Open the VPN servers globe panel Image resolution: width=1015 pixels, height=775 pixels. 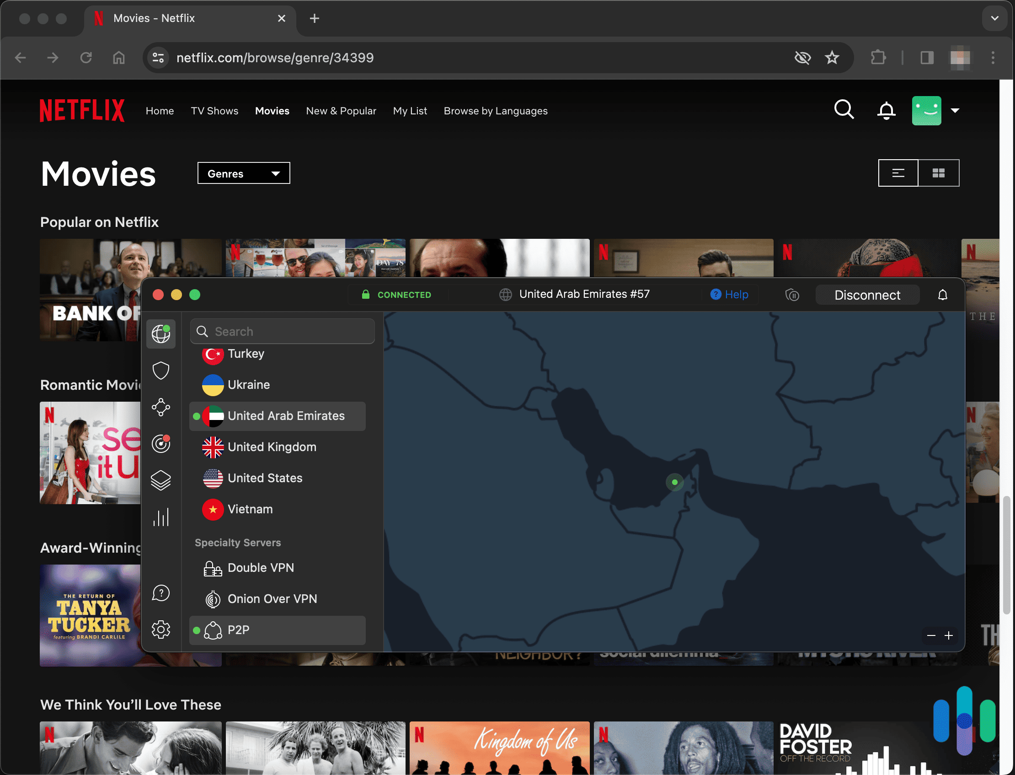click(161, 334)
